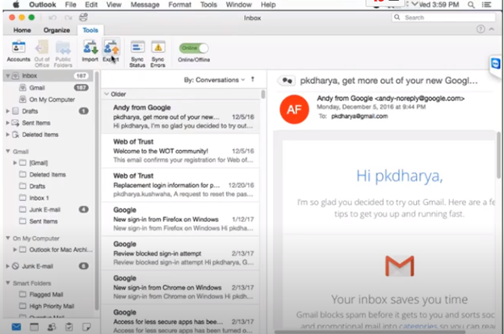This screenshot has height=334, width=504.
Task: Collapse the On My Computer section
Action: [x=8, y=238]
